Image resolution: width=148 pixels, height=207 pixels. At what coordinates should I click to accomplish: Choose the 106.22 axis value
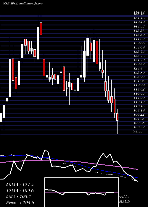click(139, 115)
